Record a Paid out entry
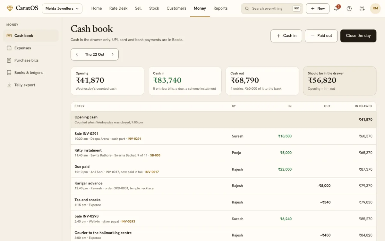The height and width of the screenshot is (241, 385). coord(321,36)
